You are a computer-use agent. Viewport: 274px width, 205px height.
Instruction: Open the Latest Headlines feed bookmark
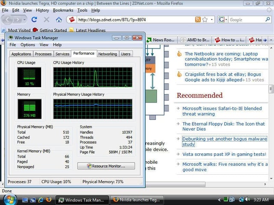pos(87,30)
